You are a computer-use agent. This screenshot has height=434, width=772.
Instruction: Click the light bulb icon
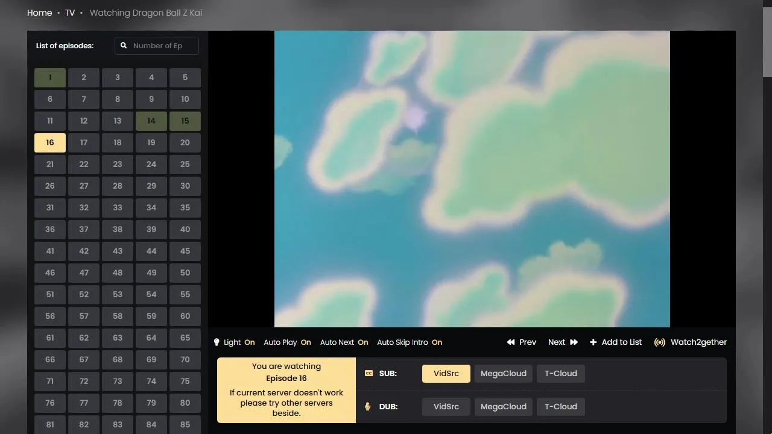pyautogui.click(x=217, y=342)
